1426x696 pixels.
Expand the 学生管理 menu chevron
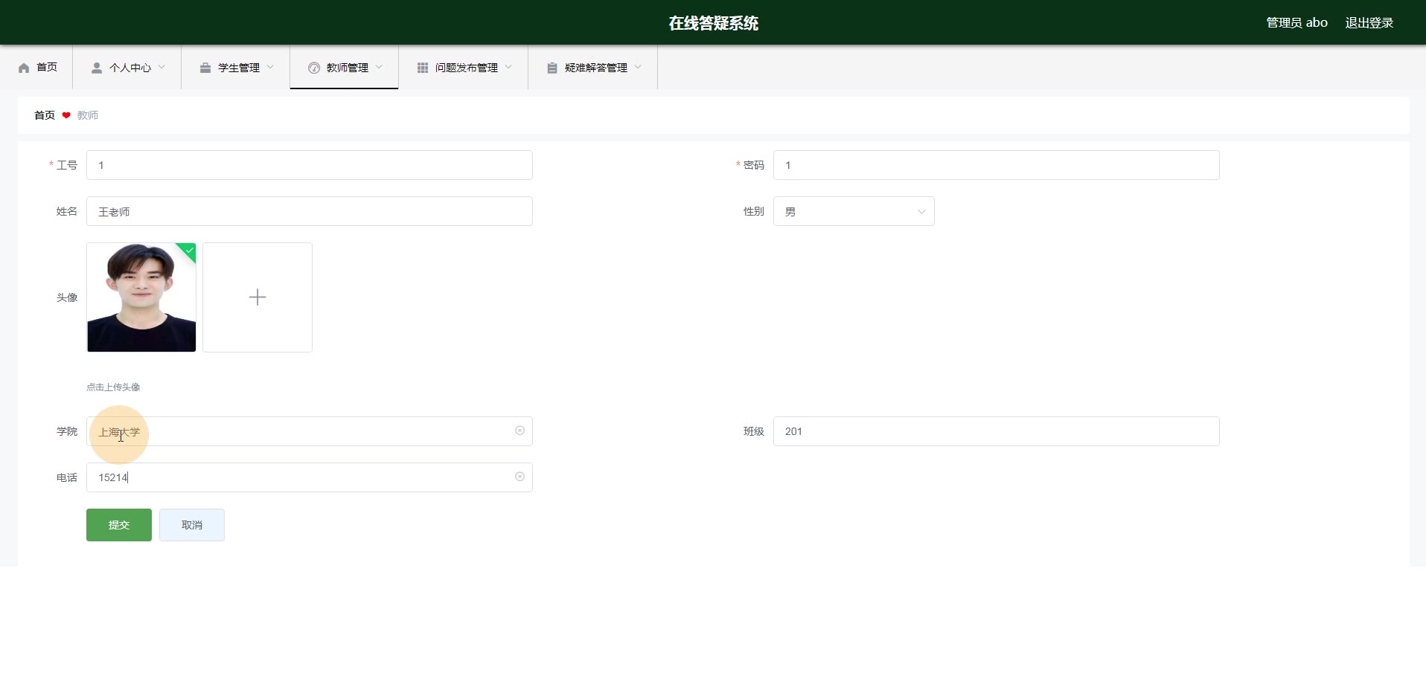270,67
